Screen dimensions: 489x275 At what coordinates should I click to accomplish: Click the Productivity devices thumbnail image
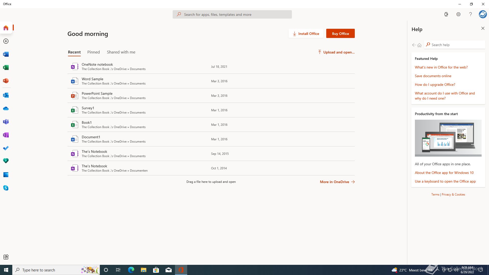[x=448, y=138]
